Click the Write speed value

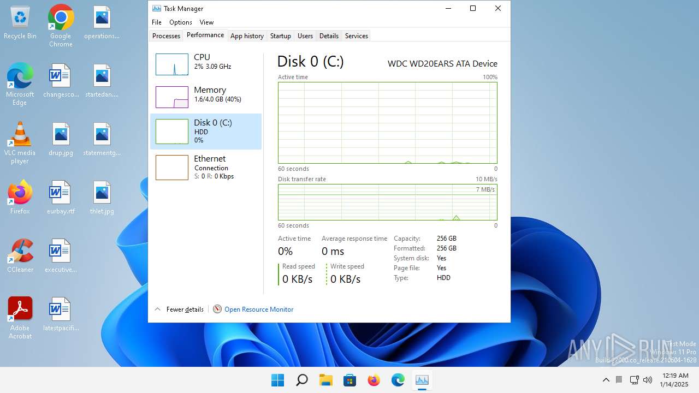[346, 279]
